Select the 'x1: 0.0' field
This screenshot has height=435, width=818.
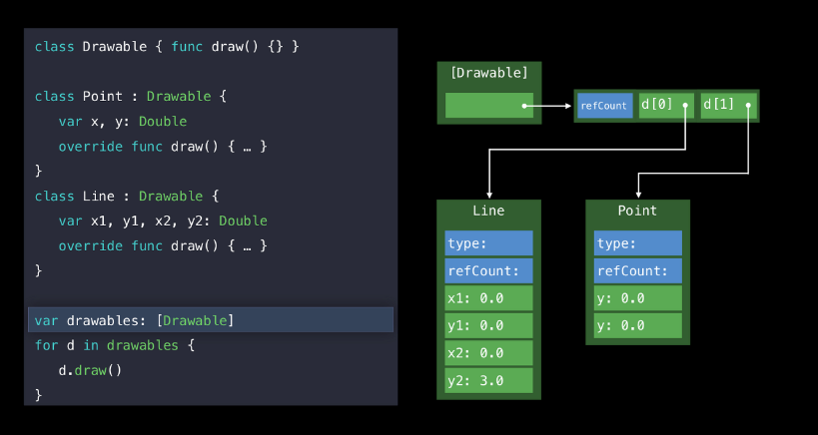(488, 298)
